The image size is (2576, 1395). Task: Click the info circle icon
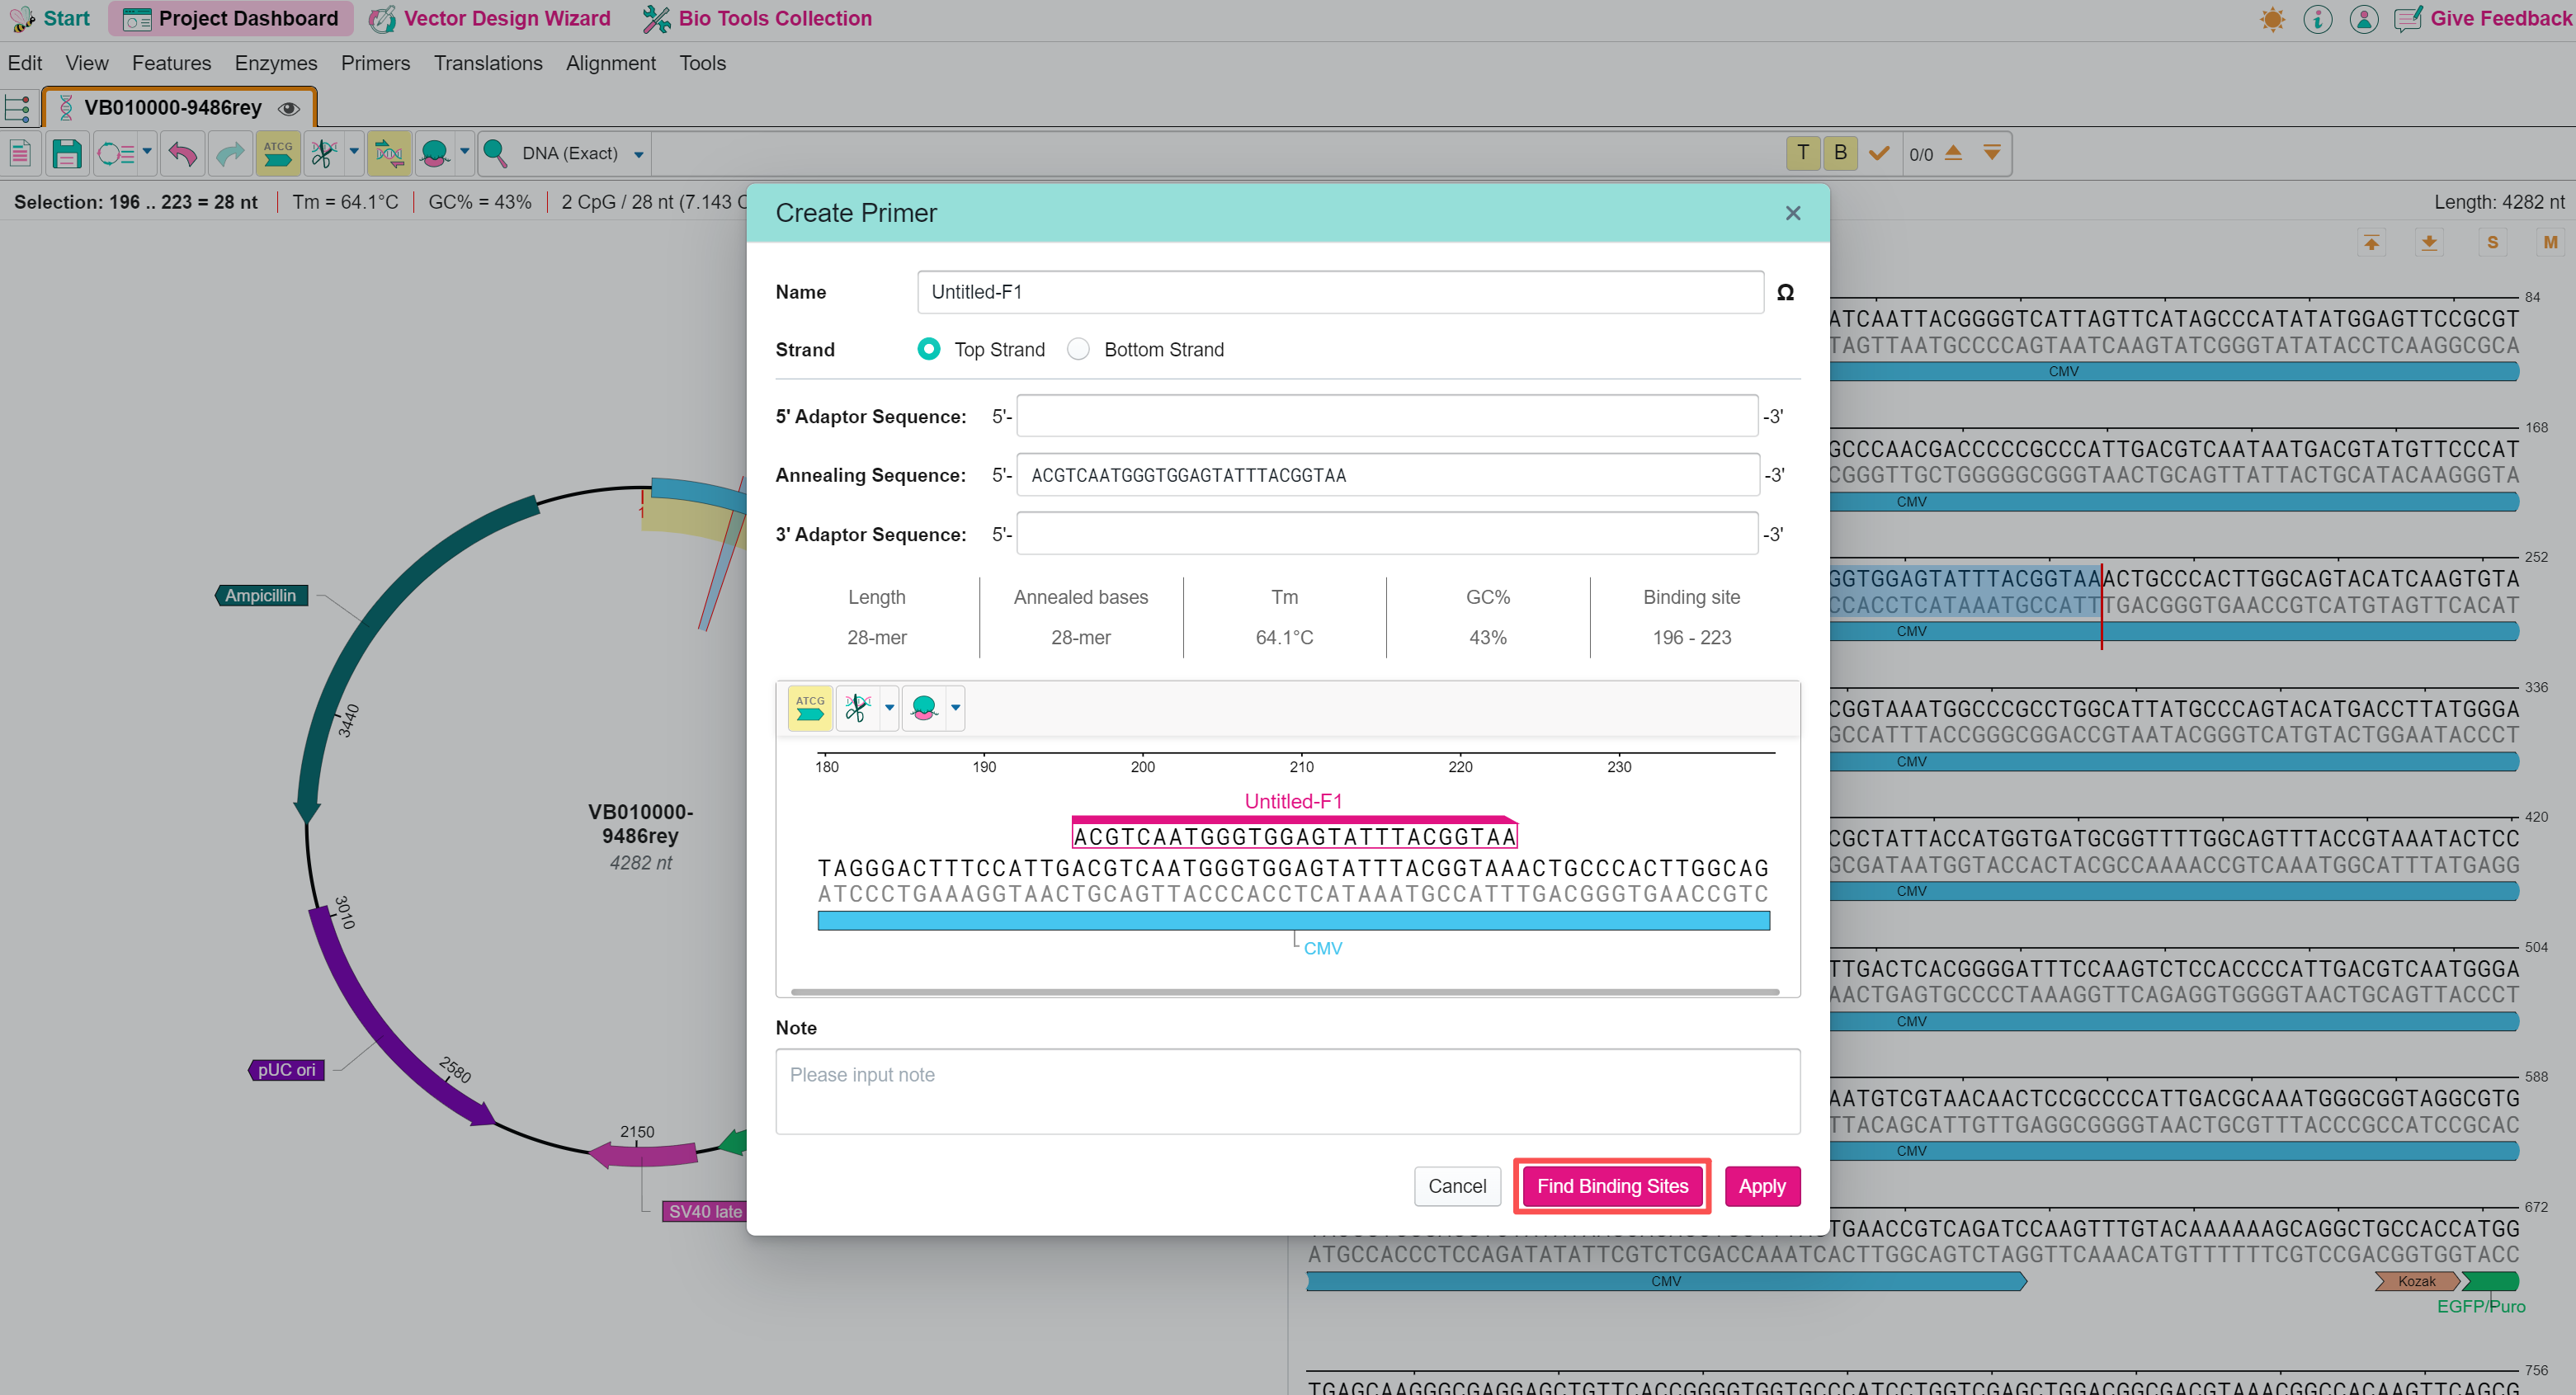coord(2317,19)
